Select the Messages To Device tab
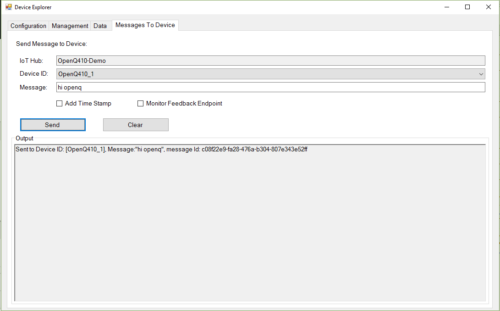Image resolution: width=500 pixels, height=311 pixels. [145, 25]
